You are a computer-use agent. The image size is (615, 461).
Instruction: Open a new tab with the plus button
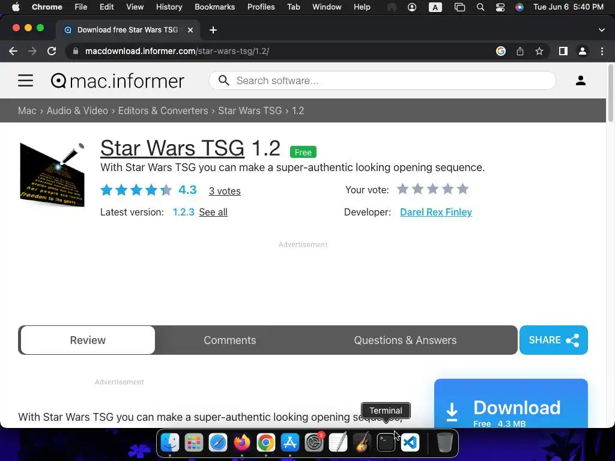pos(213,30)
